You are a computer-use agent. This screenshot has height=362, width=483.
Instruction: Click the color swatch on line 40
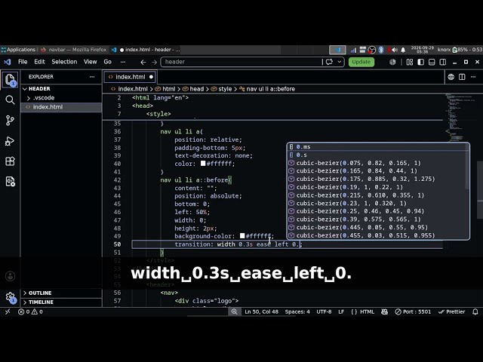(203, 164)
